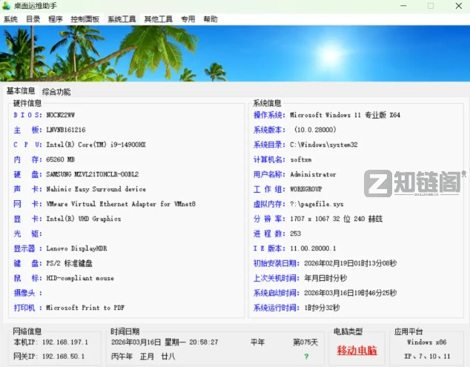Click the printer value Microsoft Print to PDF
The height and width of the screenshot is (367, 470).
pos(85,308)
